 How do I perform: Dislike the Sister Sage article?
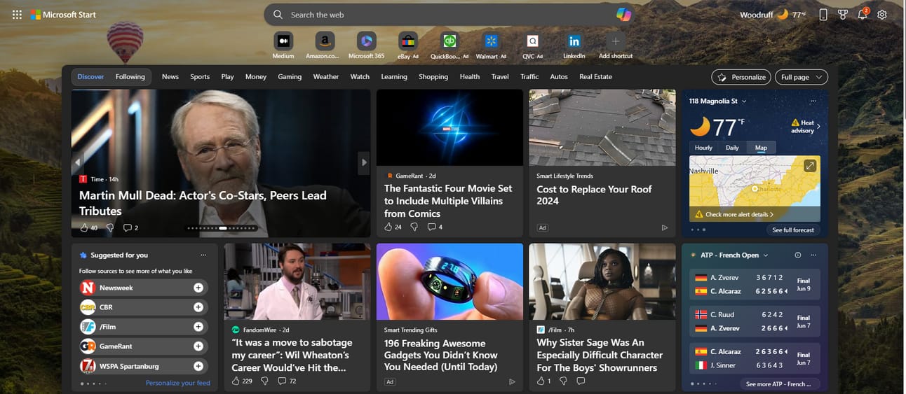tap(562, 381)
